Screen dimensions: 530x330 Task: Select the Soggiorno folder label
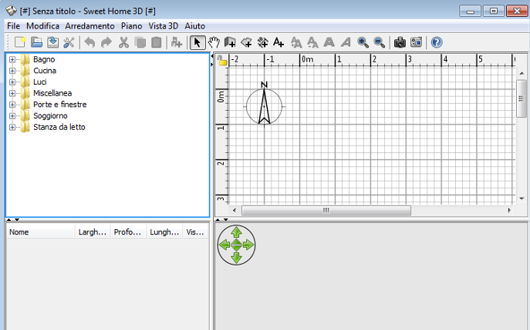50,116
